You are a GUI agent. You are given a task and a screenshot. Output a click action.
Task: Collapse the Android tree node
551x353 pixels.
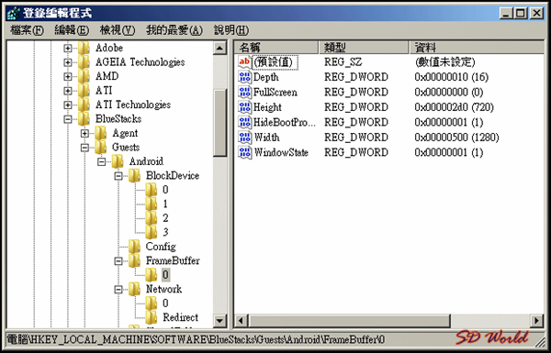pos(102,161)
